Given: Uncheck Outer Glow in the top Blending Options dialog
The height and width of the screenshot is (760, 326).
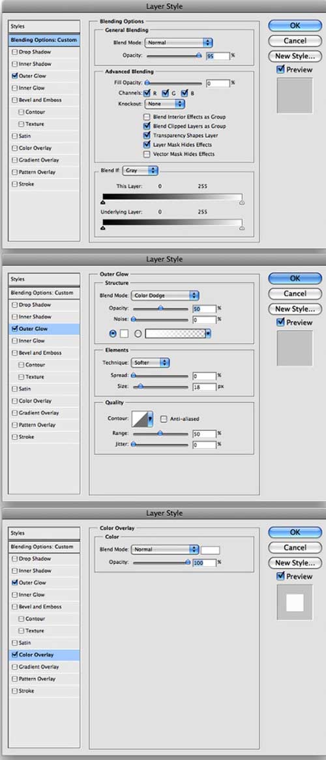Looking at the screenshot, I should 14,76.
